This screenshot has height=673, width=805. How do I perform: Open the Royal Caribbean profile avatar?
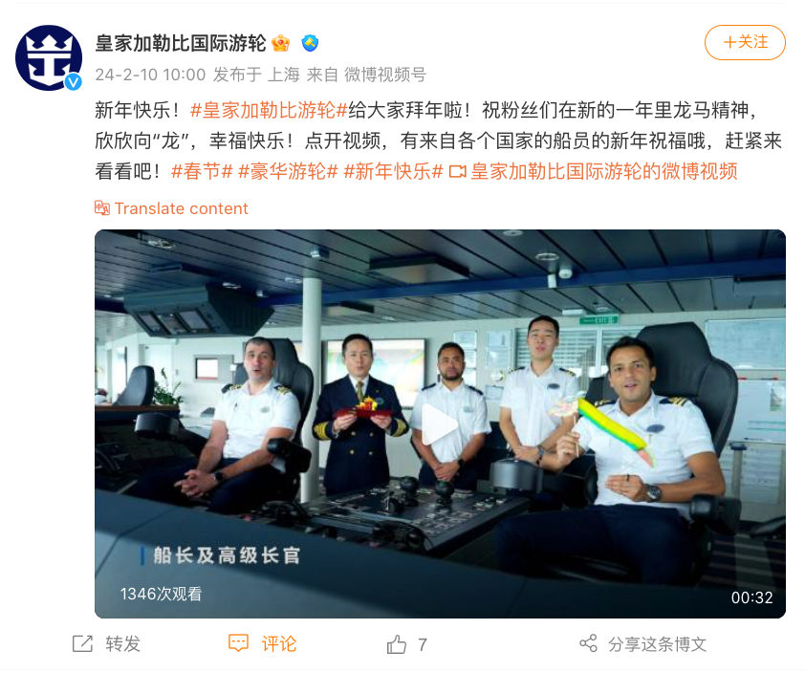pos(49,57)
